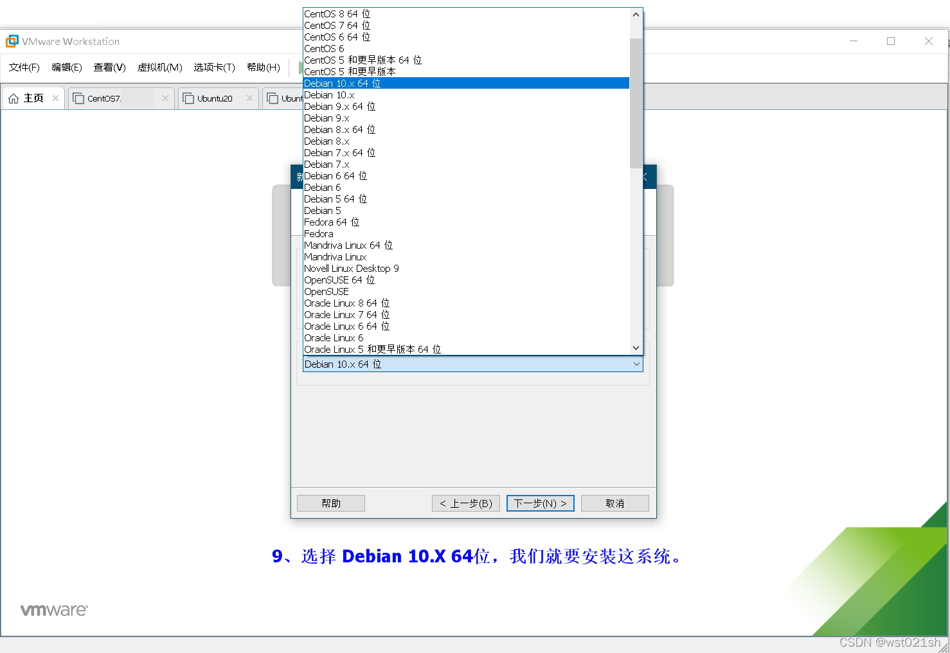Open the 帮助(H) menu
Viewport: 950px width, 653px height.
pyautogui.click(x=264, y=67)
